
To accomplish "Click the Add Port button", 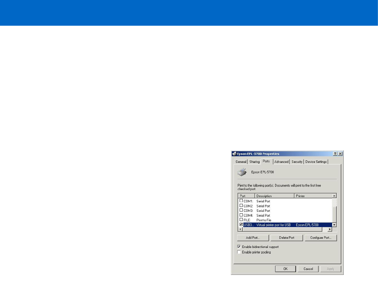I will (253, 238).
